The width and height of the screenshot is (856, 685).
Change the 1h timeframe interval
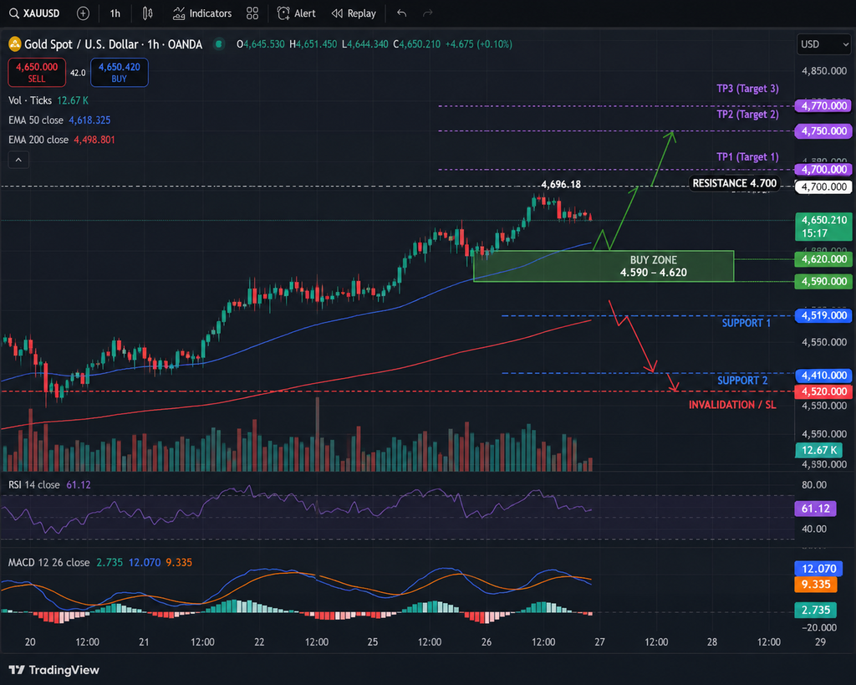click(115, 13)
